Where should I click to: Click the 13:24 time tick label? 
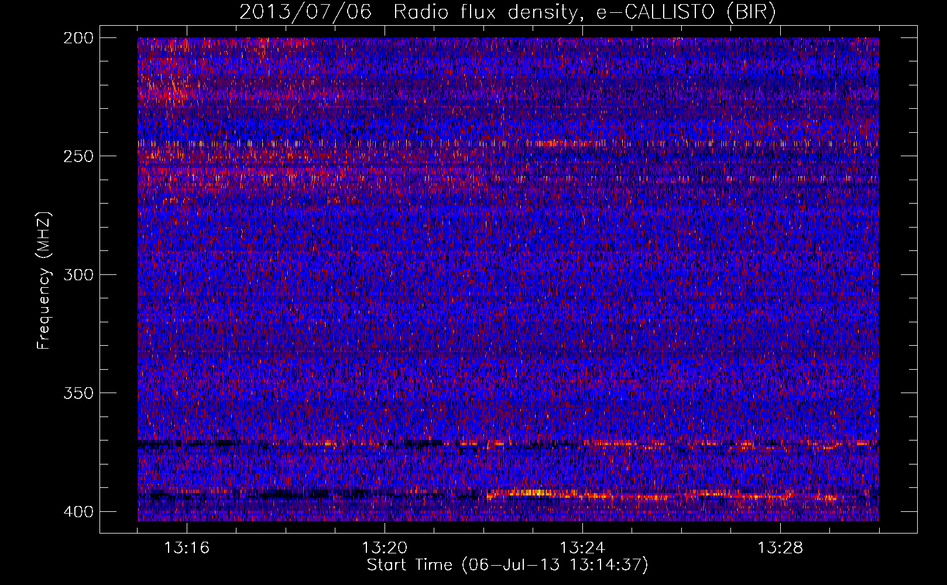pos(582,548)
